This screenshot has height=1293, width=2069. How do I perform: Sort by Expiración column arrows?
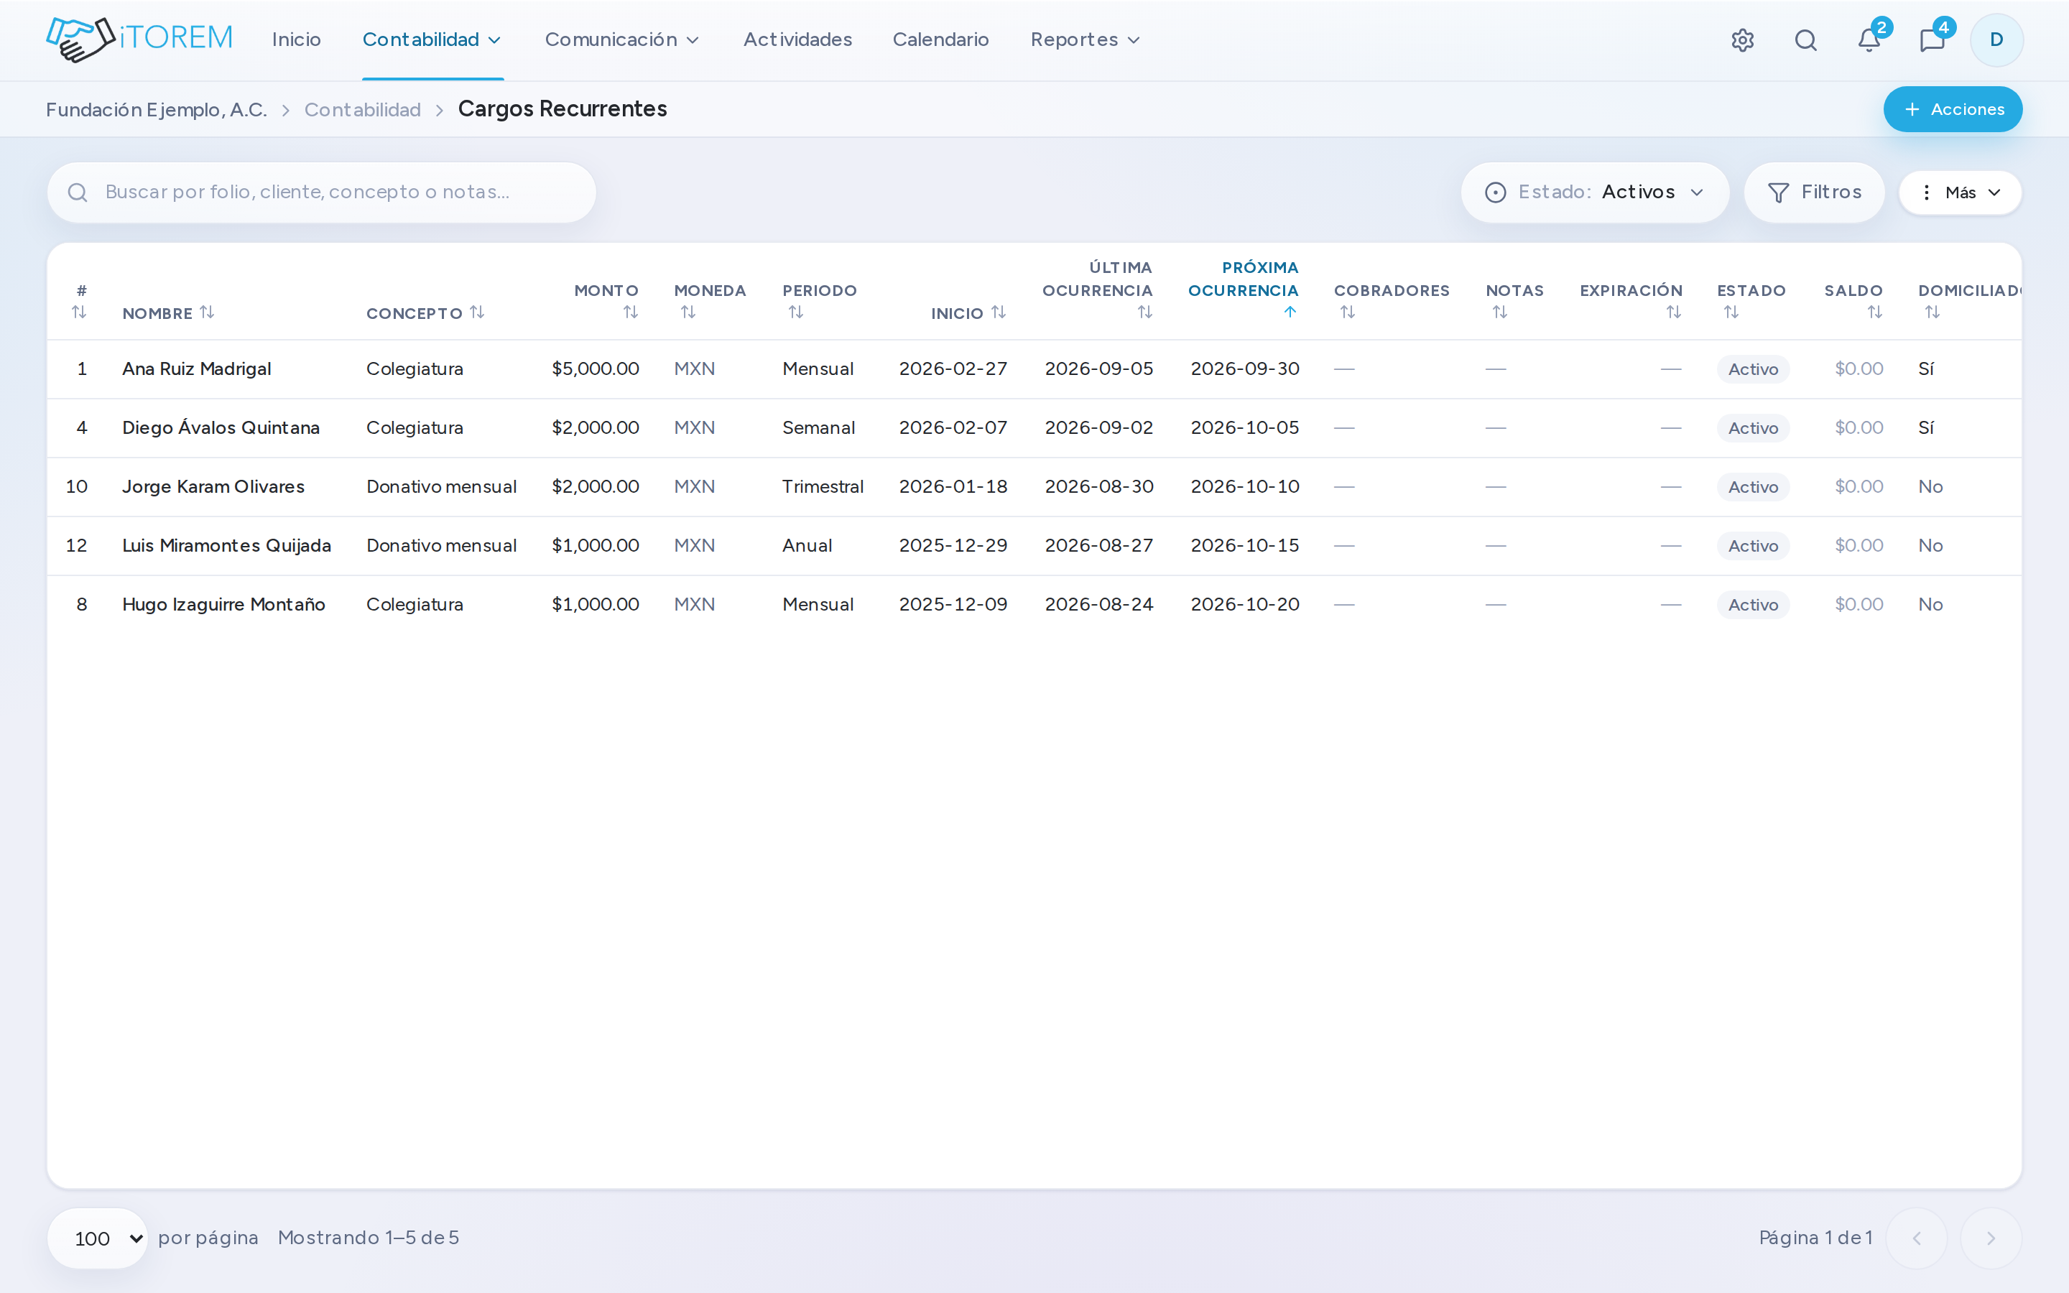pos(1674,312)
